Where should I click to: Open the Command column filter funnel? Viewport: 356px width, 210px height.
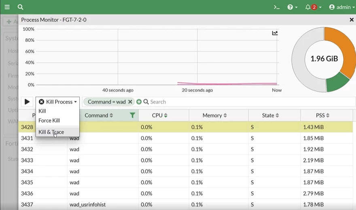(132, 115)
